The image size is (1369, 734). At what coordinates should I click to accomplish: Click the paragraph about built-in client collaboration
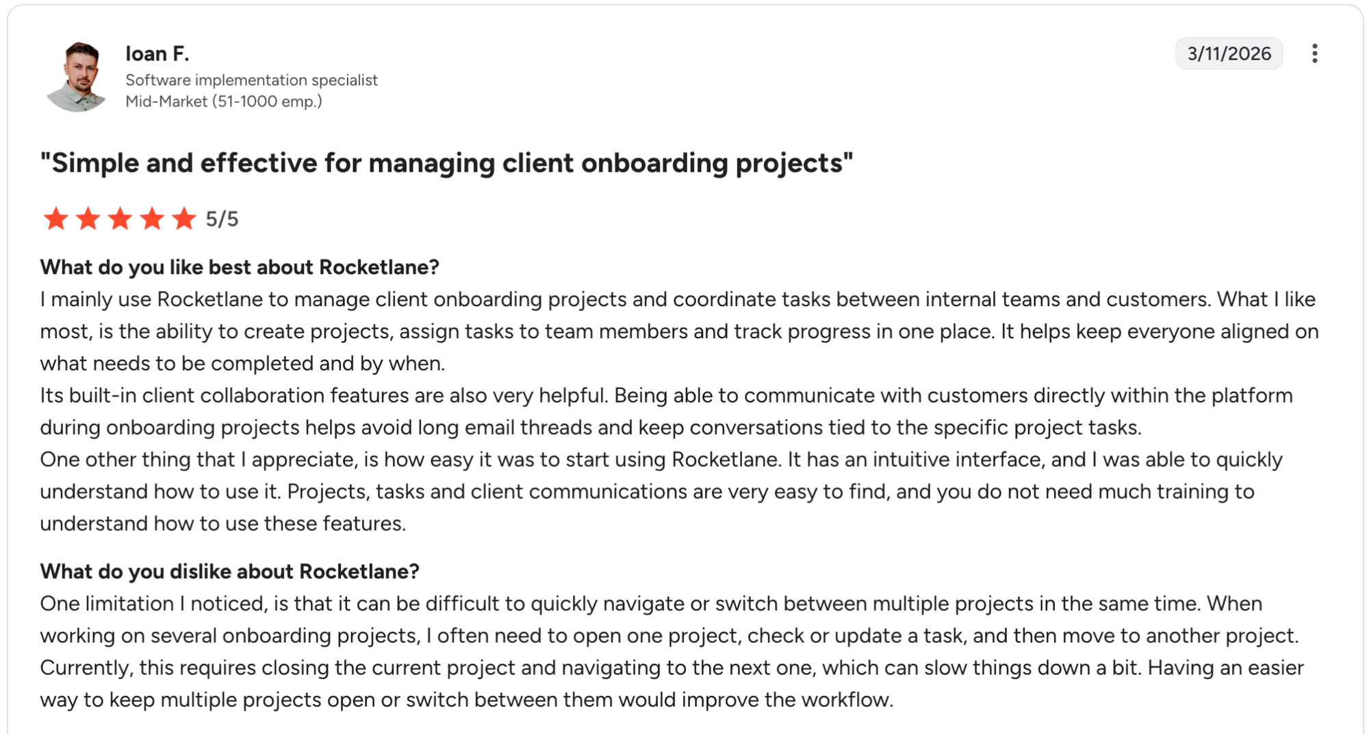point(666,412)
